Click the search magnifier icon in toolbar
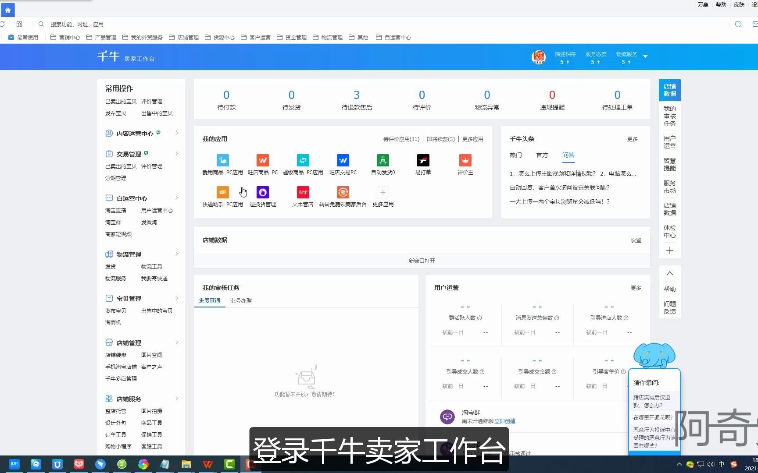Screen dimensions: 758x473 [41, 24]
